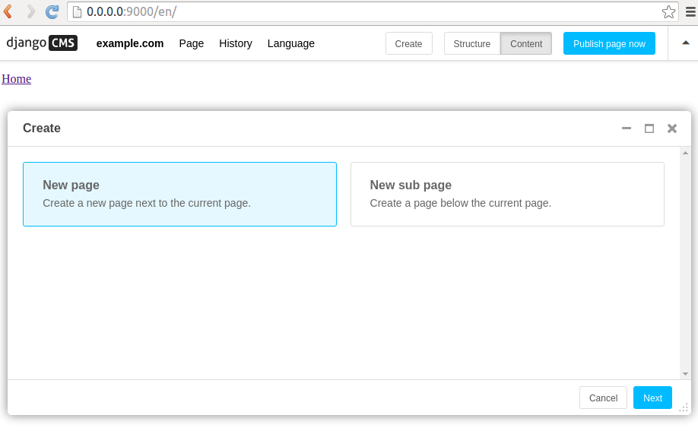The image size is (698, 431).
Task: Click the Publish page now button
Action: point(609,43)
